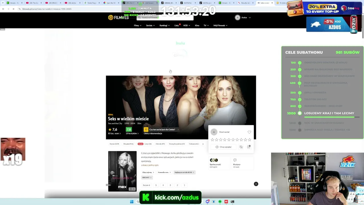Screen dimensions: 364x205
Task: Go back in the browser
Action: coord(3,9)
